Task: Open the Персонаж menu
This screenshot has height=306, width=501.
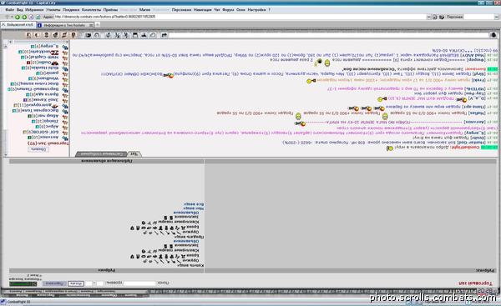Action: [x=181, y=9]
